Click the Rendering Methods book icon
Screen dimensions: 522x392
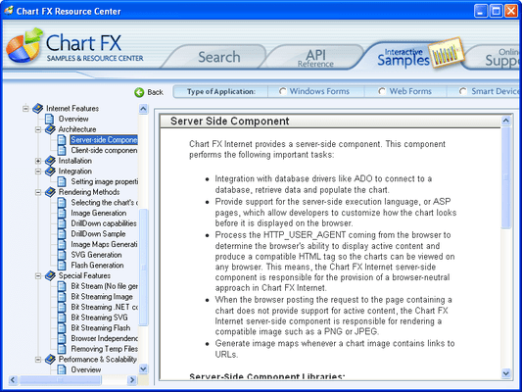(x=50, y=192)
